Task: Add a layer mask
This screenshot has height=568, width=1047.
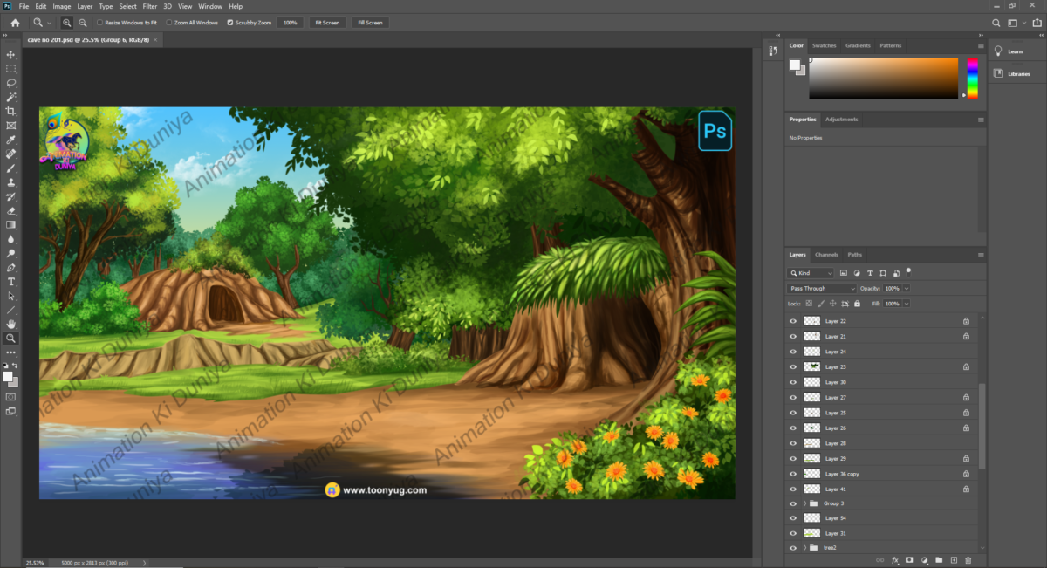Action: pyautogui.click(x=909, y=559)
